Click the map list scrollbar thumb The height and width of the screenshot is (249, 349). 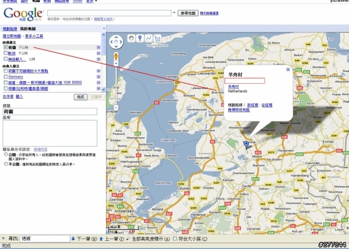point(103,46)
